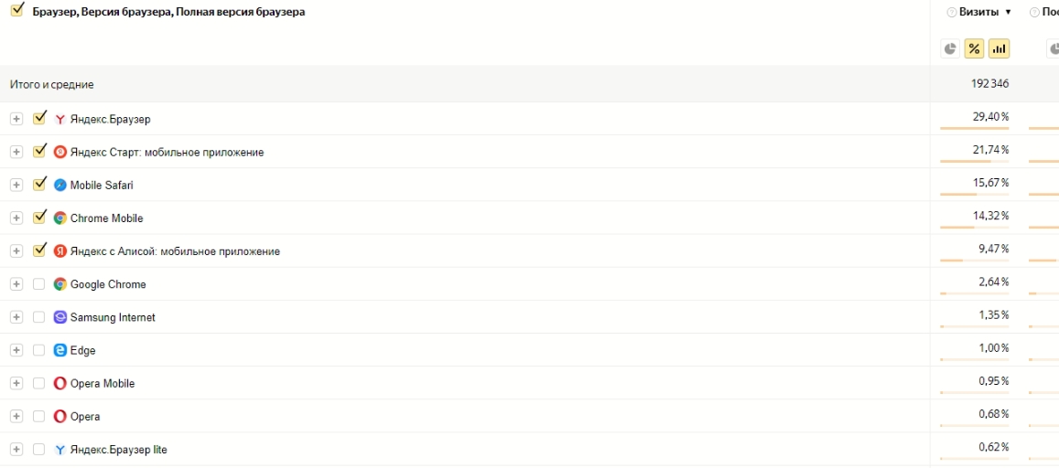Viewport: 1059px width, 468px height.
Task: Select the percent display icon for visits
Action: tap(974, 48)
